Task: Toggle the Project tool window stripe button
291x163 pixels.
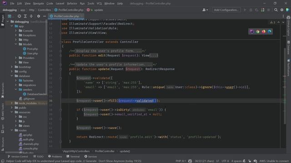Action: [x=3, y=20]
